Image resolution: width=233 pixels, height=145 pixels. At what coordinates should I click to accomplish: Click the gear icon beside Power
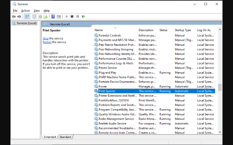(x=96, y=86)
